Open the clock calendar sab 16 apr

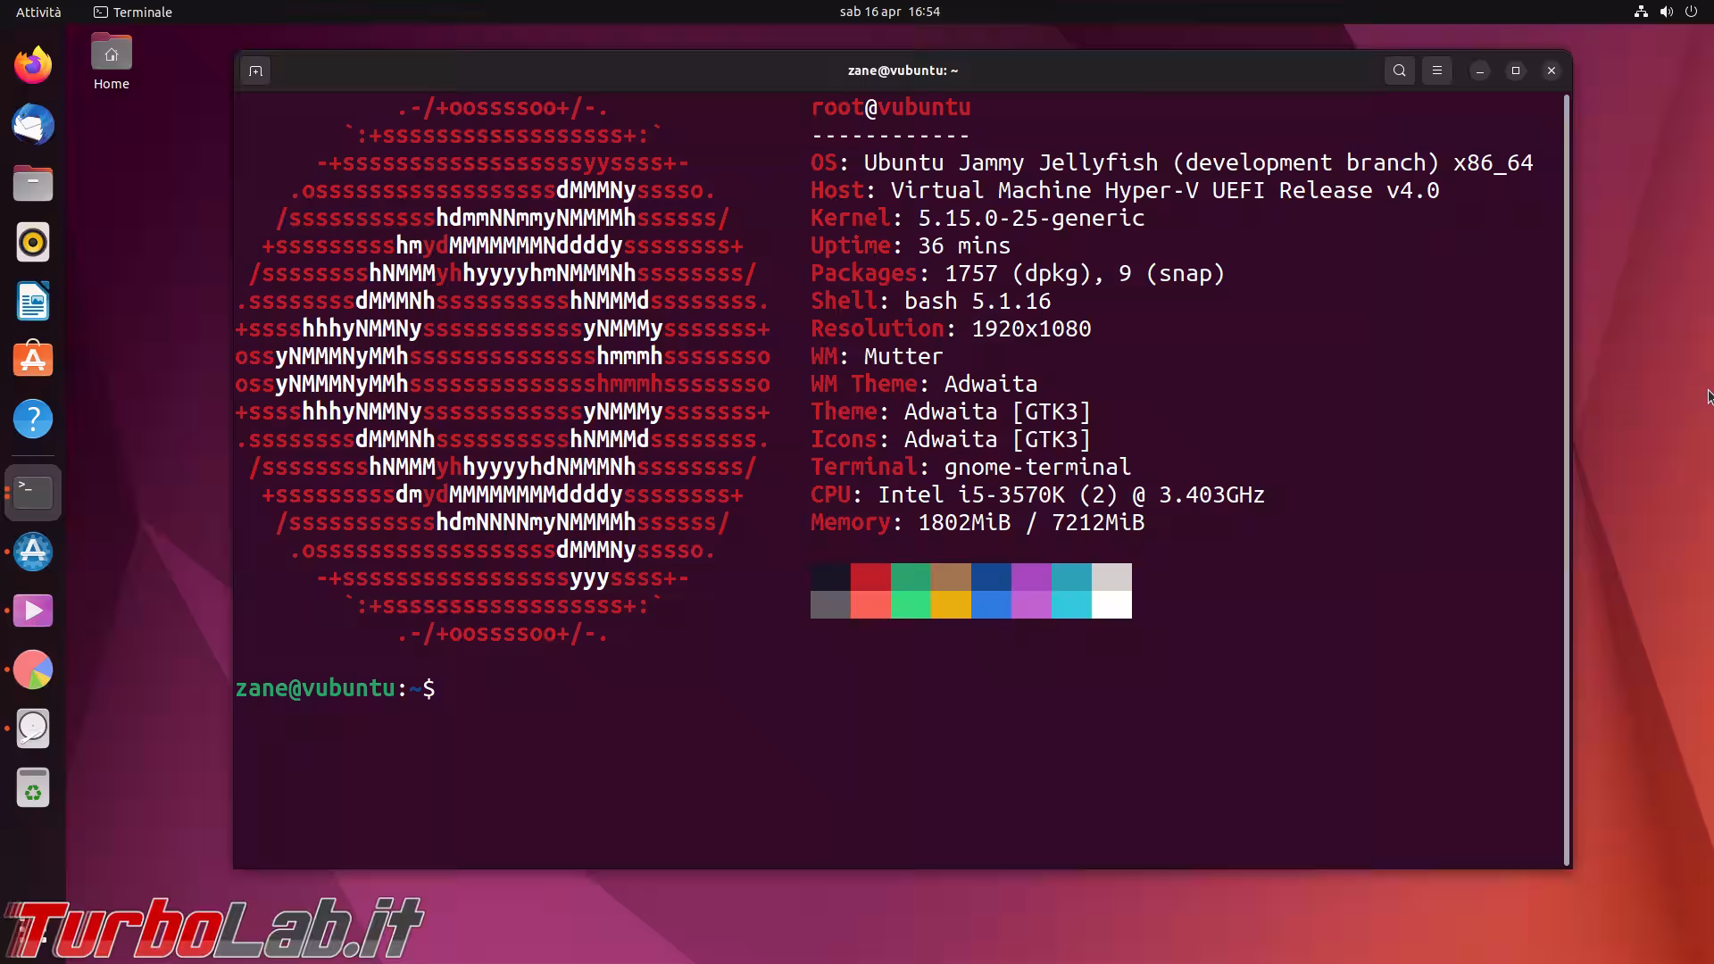pyautogui.click(x=889, y=12)
